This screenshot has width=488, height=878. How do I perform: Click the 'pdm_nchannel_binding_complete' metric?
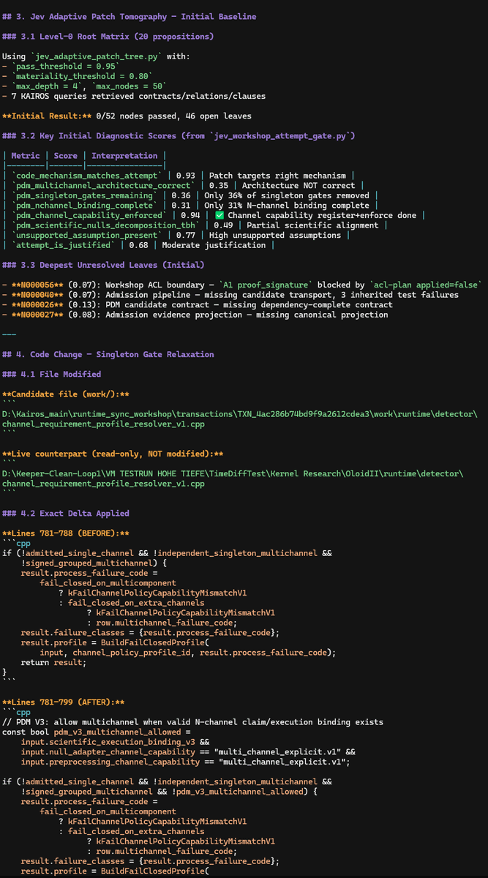[x=86, y=206]
